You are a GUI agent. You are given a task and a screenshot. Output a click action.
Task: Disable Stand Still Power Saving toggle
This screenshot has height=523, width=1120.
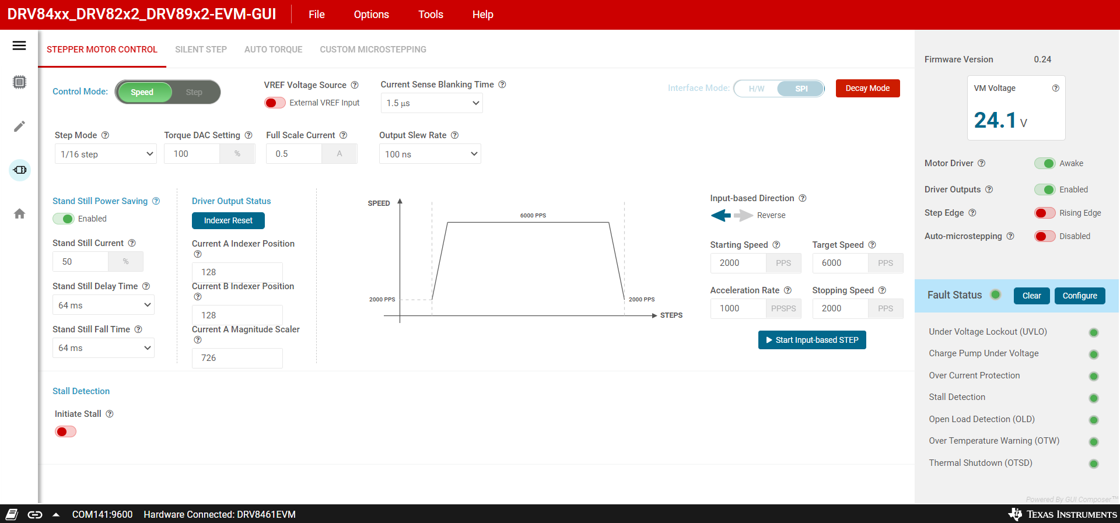point(64,219)
